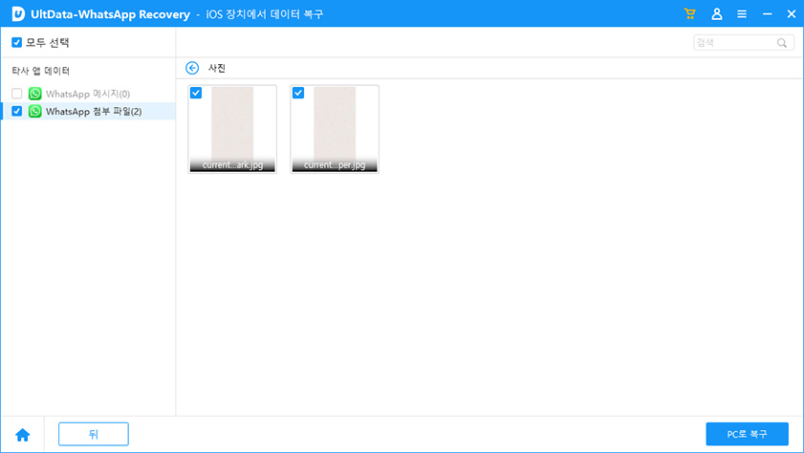Viewport: 804px width, 453px height.
Task: Select the current...per.jpg thumbnail
Action: point(335,124)
